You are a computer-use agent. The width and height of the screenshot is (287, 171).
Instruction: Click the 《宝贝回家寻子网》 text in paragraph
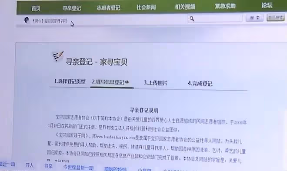click(x=72, y=135)
